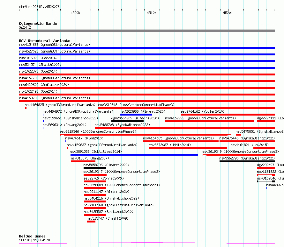Click the right arrow on the ruler
This screenshot has height=247, width=284.
coord(274,10)
